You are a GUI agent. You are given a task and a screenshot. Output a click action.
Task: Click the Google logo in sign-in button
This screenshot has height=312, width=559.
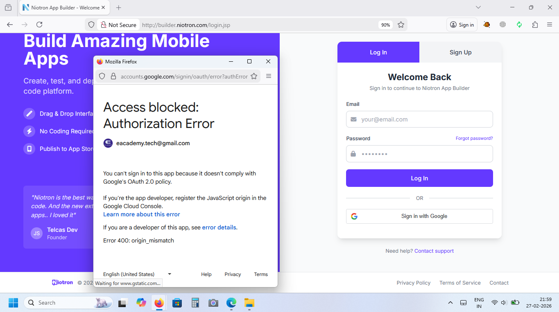(x=354, y=216)
